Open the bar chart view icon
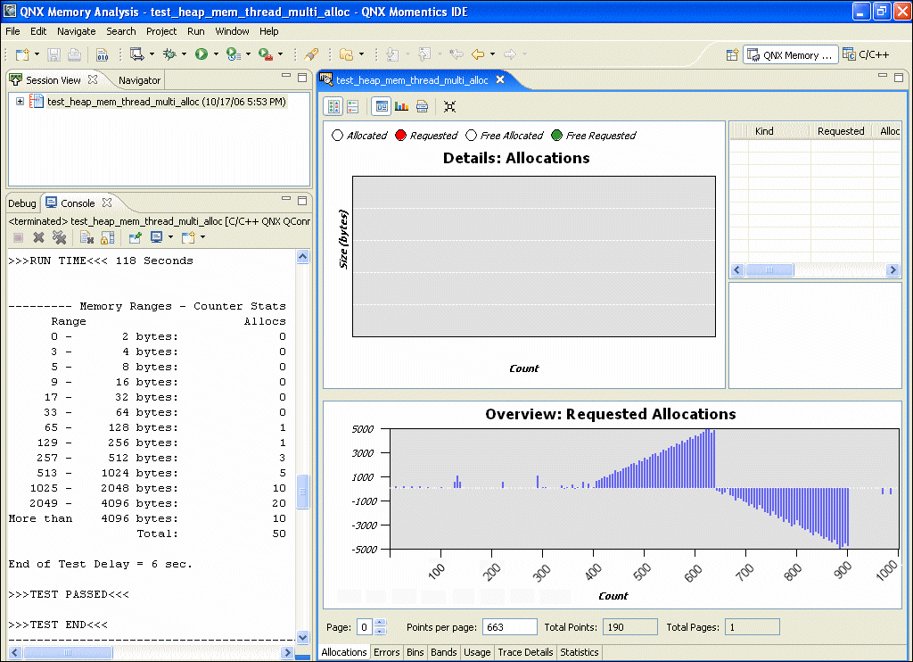 point(401,106)
